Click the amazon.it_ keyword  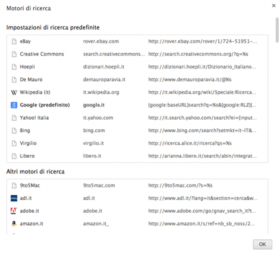pyautogui.click(x=96, y=224)
